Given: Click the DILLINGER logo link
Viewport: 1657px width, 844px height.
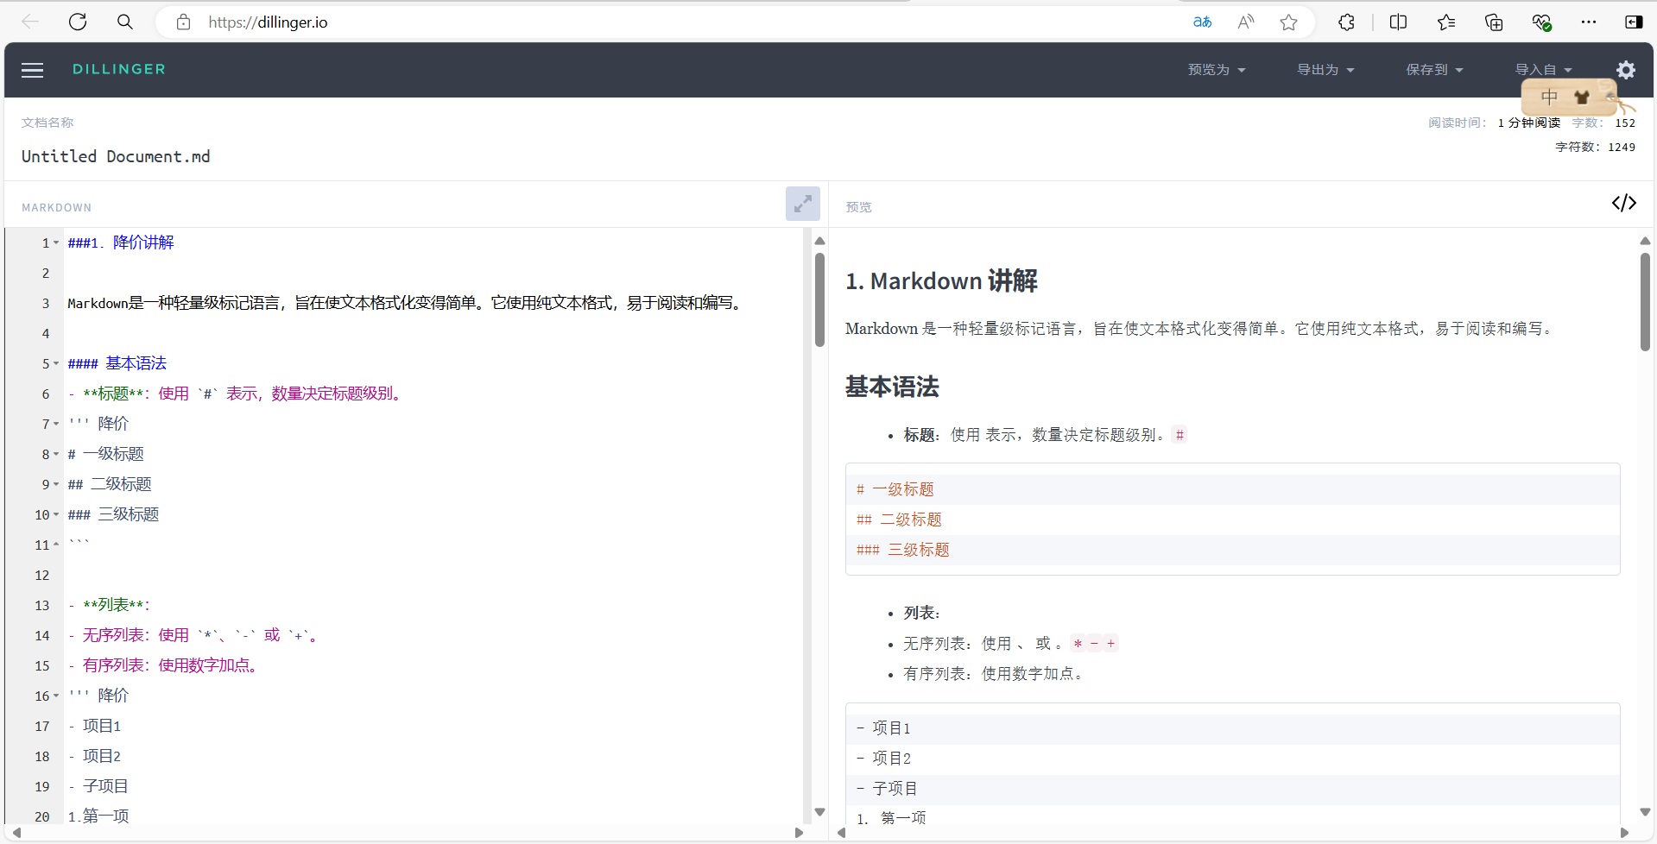Looking at the screenshot, I should pos(119,69).
